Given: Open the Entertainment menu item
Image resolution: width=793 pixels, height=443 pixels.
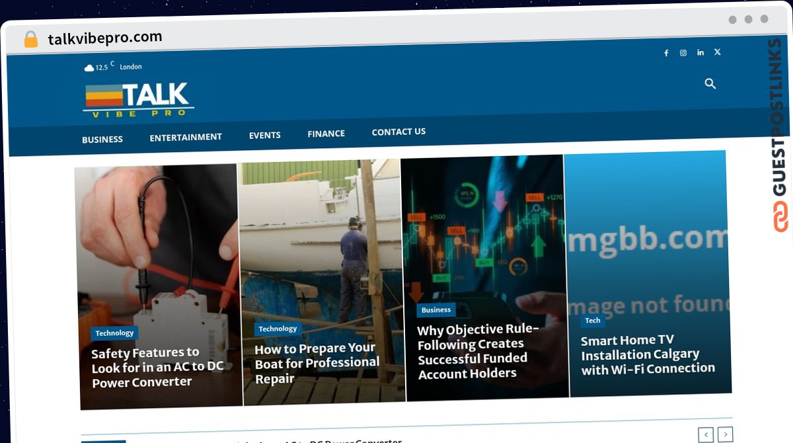Looking at the screenshot, I should pos(186,137).
